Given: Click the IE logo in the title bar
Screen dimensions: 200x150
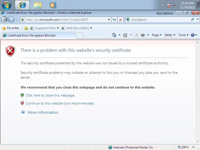Looking at the screenshot, I should click(x=3, y=13).
